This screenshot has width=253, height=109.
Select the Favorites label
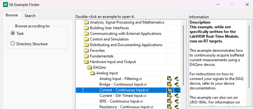point(97,50)
